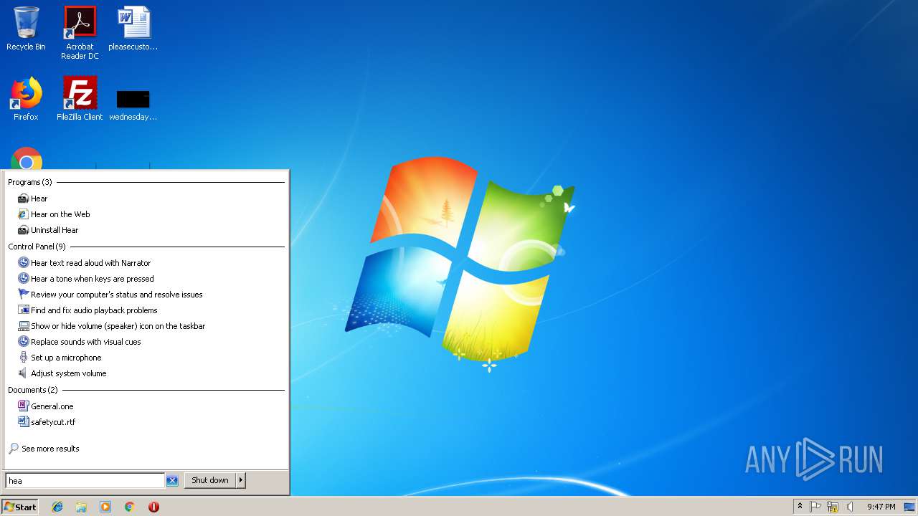Expand the Shut down options arrow
Image resolution: width=918 pixels, height=516 pixels.
point(241,480)
